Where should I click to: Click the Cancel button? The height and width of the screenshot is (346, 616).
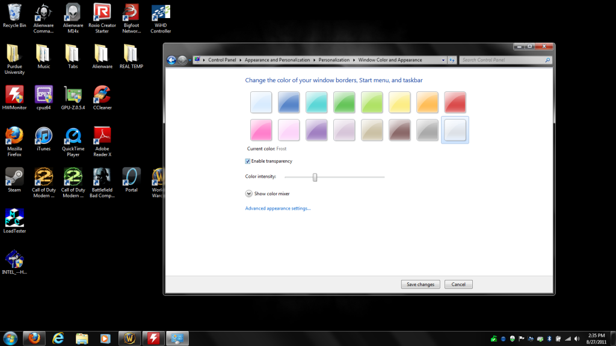458,284
